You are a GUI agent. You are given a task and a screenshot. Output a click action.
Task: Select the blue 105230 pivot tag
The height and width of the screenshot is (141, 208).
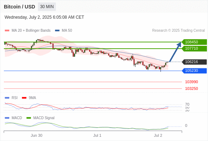(x=194, y=71)
